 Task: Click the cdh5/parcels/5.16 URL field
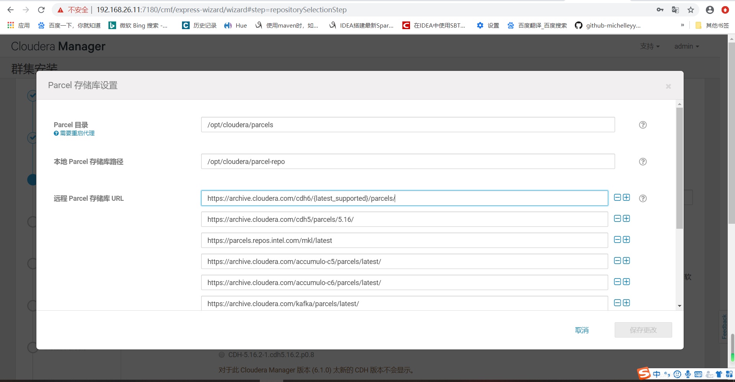tap(404, 219)
